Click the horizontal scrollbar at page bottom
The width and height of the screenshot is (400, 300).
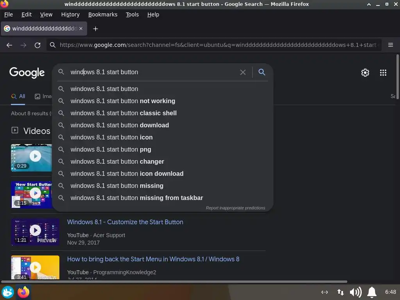(174, 282)
